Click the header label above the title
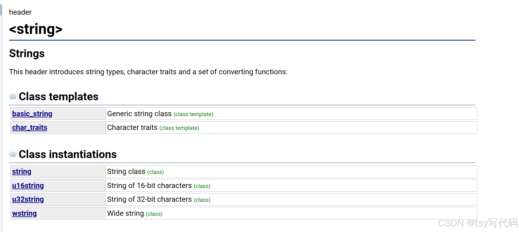This screenshot has width=519, height=232. click(x=20, y=12)
